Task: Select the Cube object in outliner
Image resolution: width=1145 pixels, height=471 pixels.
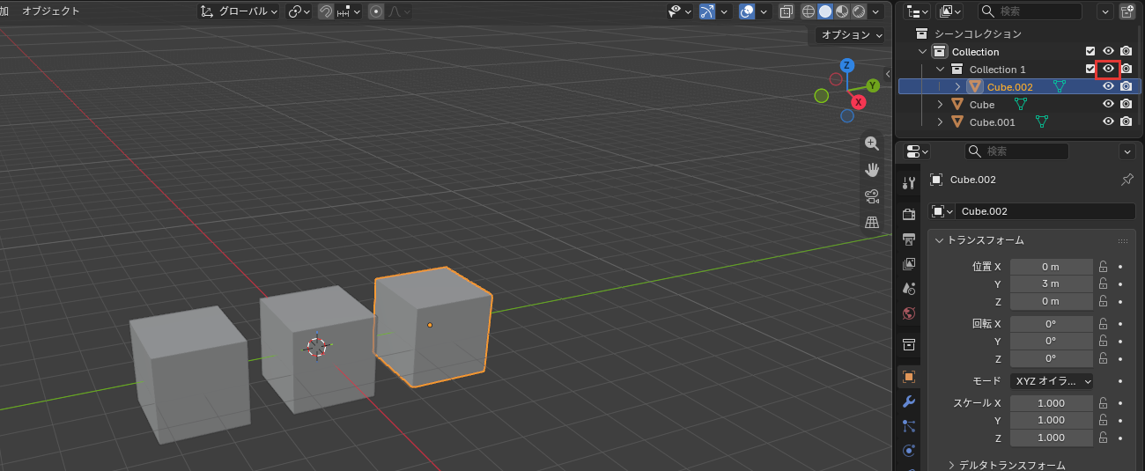Action: coord(982,105)
